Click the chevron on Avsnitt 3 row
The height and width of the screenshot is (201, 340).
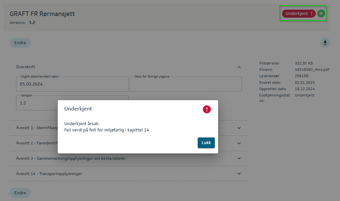[x=239, y=158]
